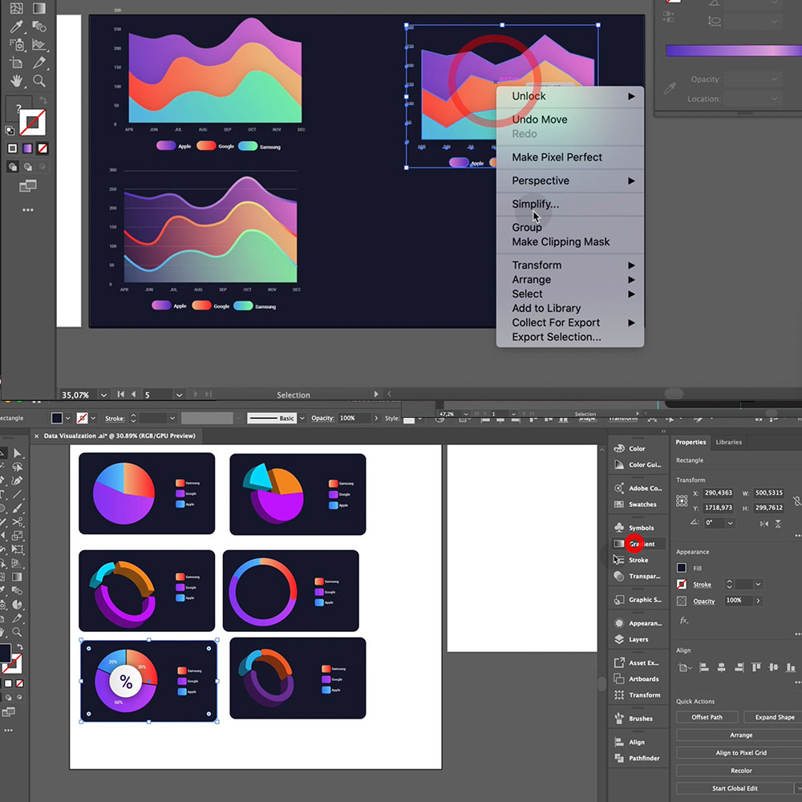Toggle constrain width and height proportions
This screenshot has width=802, height=802.
796,500
